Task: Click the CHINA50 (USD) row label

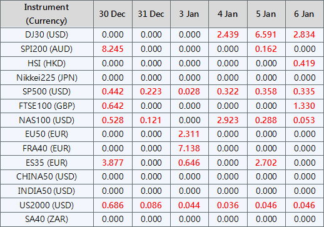Action: pyautogui.click(x=47, y=176)
